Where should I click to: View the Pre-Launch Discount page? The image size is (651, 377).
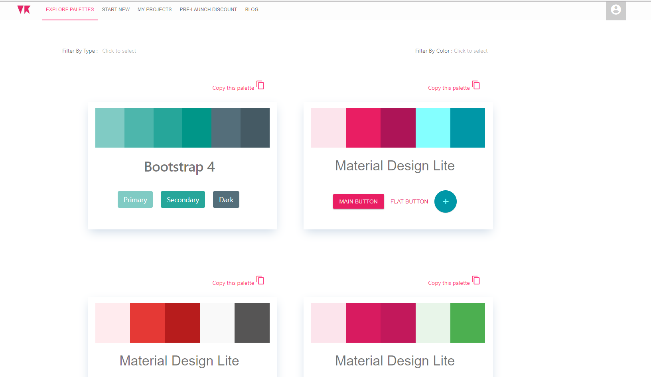[208, 10]
